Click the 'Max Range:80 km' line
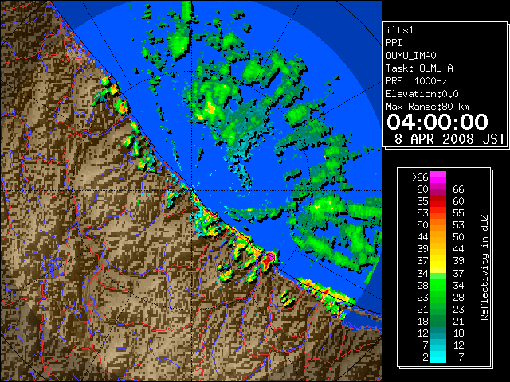This screenshot has height=382, width=510. (428, 107)
